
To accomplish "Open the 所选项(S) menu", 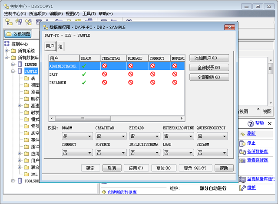I will [x=38, y=14].
